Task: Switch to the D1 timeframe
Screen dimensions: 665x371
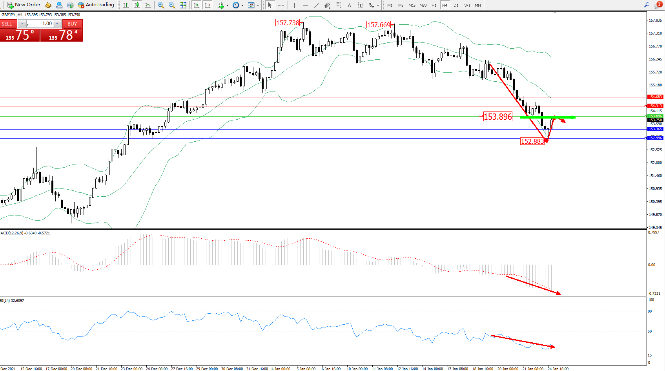Action: click(x=456, y=5)
